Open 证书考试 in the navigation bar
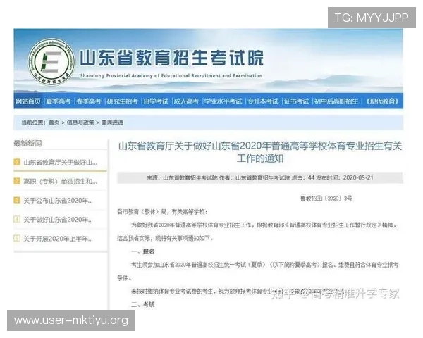 296,101
